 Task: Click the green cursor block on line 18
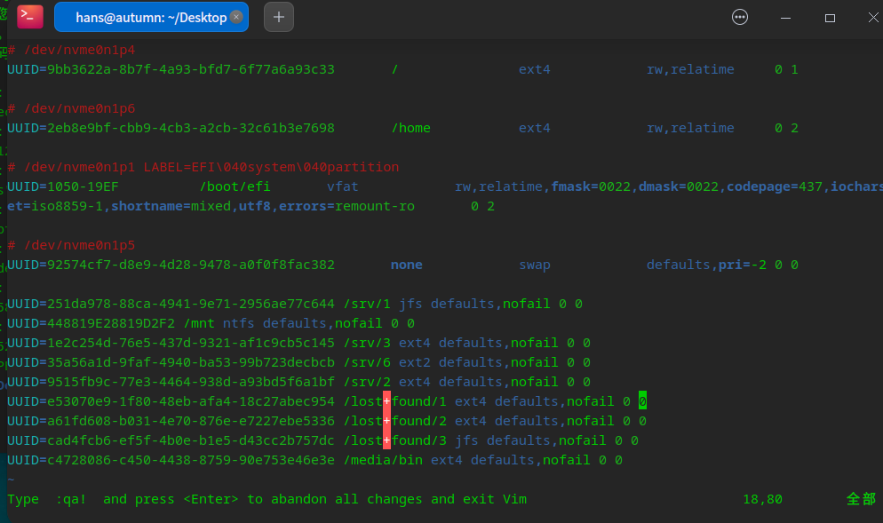642,400
